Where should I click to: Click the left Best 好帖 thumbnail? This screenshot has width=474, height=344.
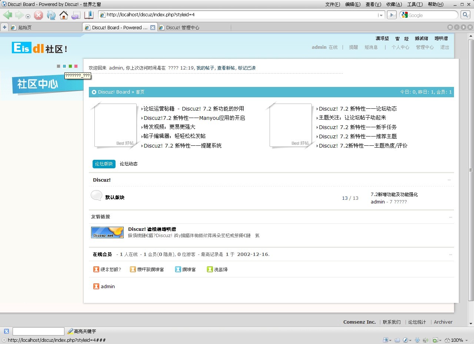point(116,125)
